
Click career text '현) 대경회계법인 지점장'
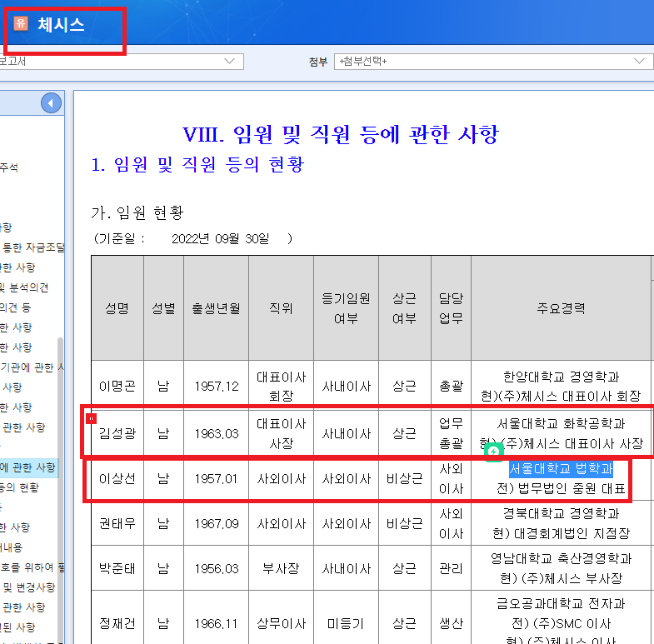point(561,533)
